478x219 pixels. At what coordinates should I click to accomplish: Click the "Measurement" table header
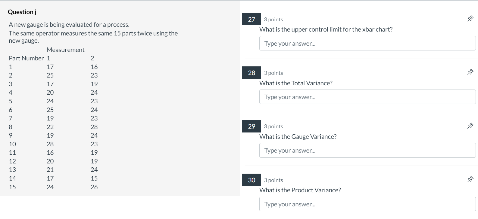tap(66, 50)
